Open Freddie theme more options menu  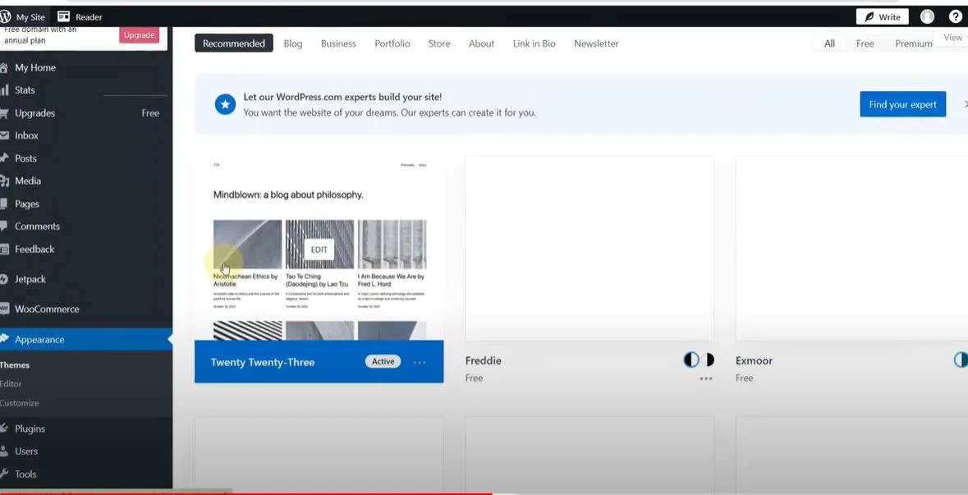tap(705, 378)
